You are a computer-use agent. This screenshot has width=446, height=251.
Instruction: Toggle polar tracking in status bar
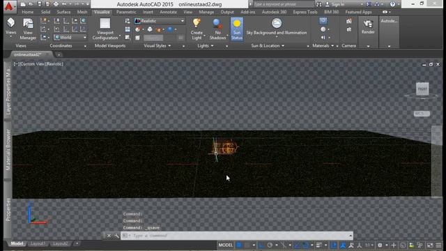[x=270, y=245]
